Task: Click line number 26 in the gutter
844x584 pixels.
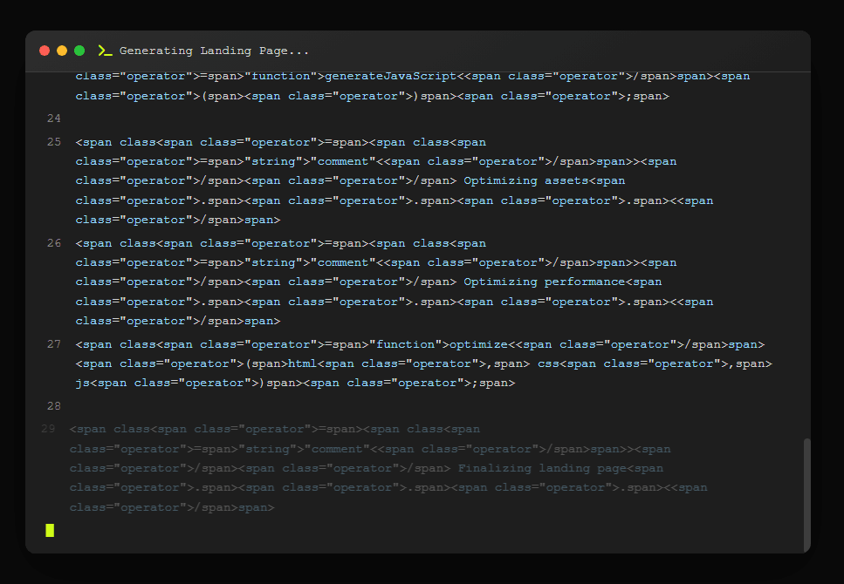Action: point(54,242)
